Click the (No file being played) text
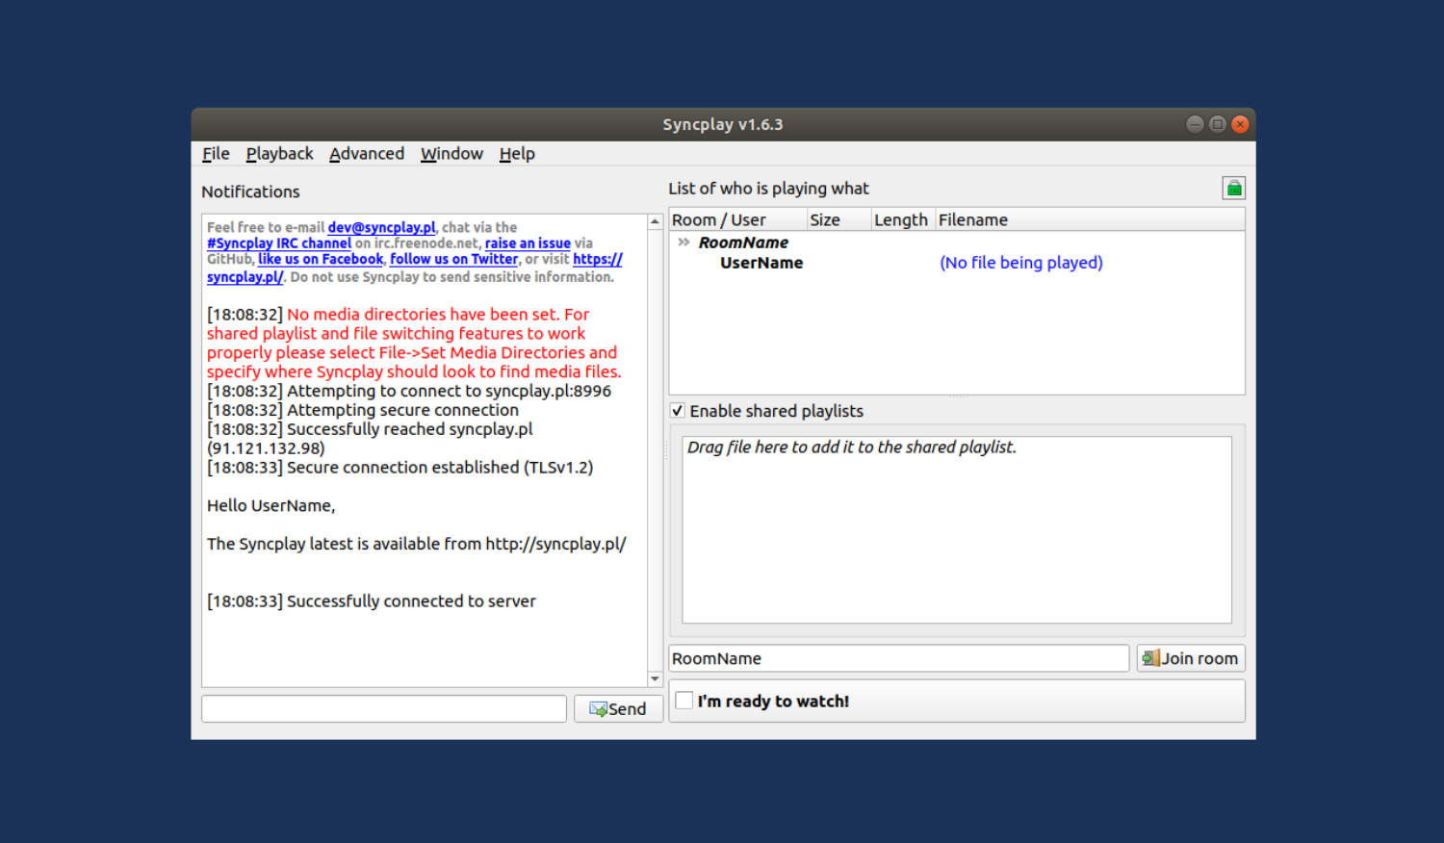The image size is (1444, 843). pyautogui.click(x=1021, y=263)
